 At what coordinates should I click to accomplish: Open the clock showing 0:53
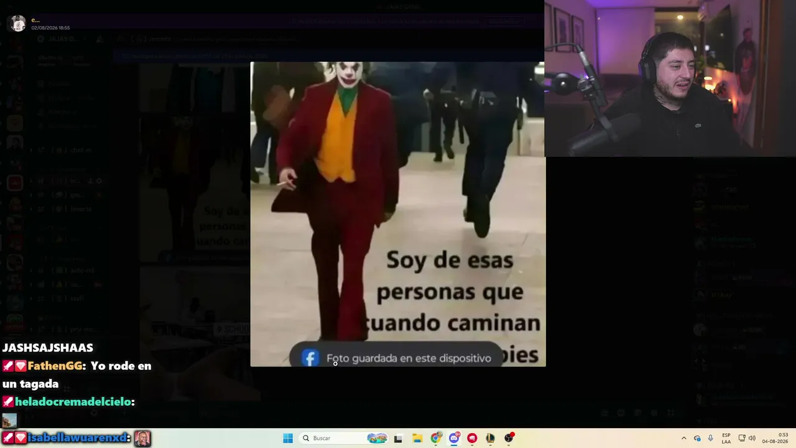[774, 438]
